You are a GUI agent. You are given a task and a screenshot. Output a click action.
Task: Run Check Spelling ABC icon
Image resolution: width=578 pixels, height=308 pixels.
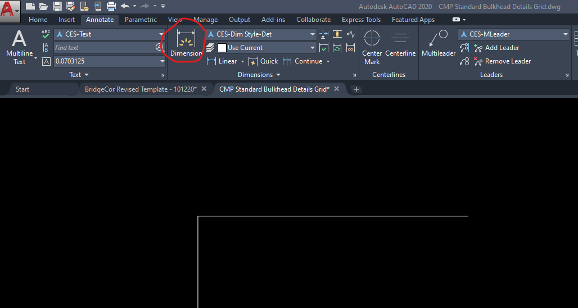pos(46,34)
